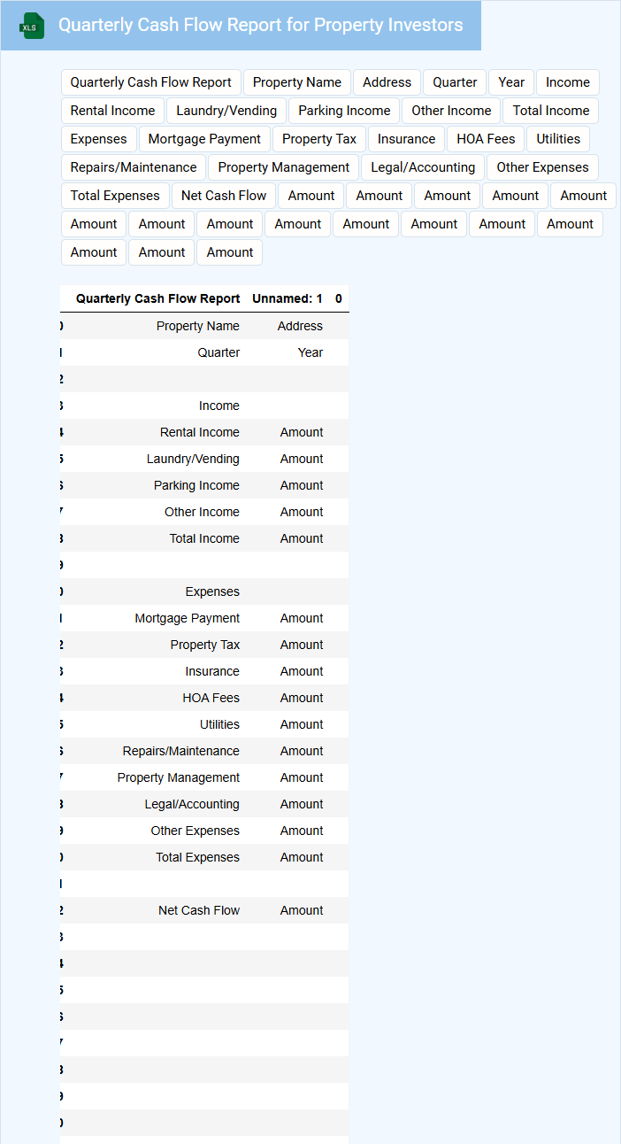The width and height of the screenshot is (621, 1144).
Task: Click Amount next to Parking Income
Action: tap(302, 485)
